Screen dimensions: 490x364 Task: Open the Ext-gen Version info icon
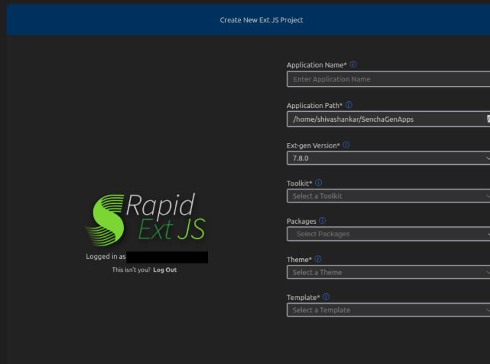[346, 145]
